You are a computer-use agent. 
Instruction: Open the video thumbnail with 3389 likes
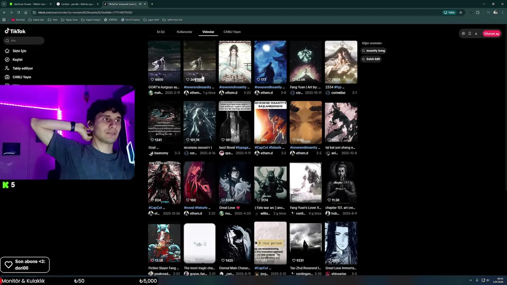[235, 182]
